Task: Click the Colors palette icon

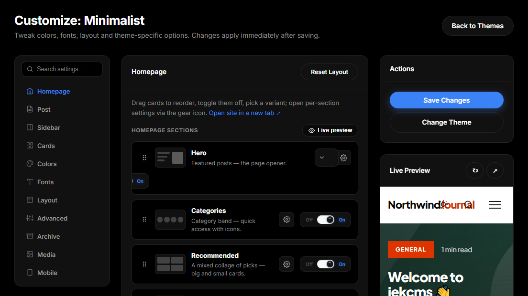Action: (x=30, y=164)
